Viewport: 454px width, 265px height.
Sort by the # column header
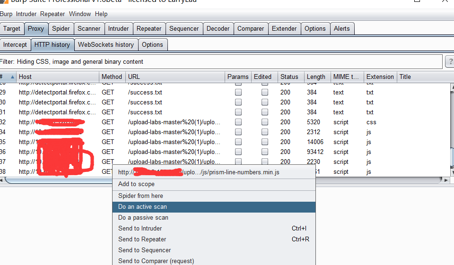(x=8, y=77)
